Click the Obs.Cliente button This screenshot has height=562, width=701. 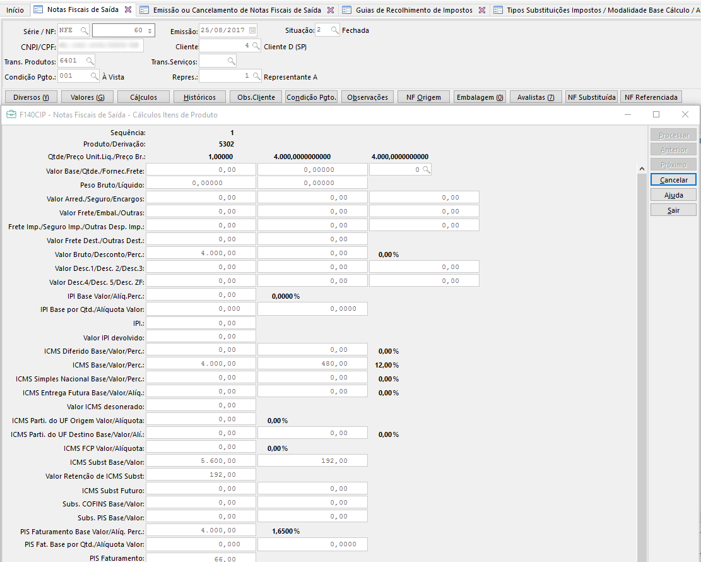click(256, 97)
